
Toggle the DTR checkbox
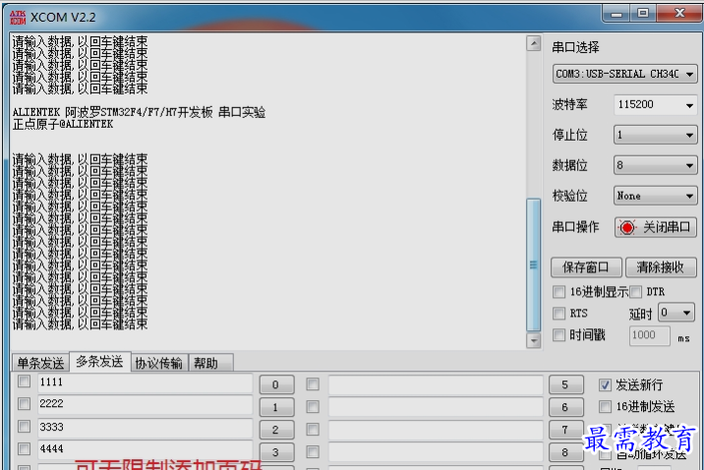(x=635, y=292)
